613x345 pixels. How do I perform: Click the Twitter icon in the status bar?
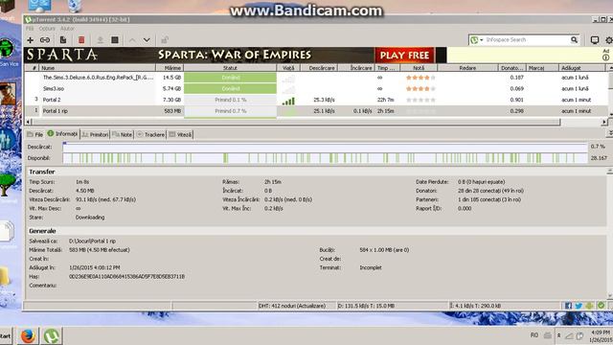coord(579,306)
